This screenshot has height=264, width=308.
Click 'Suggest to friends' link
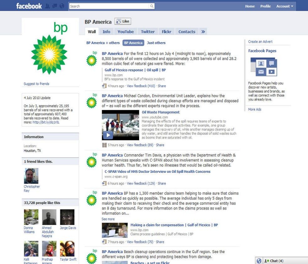click(36, 84)
